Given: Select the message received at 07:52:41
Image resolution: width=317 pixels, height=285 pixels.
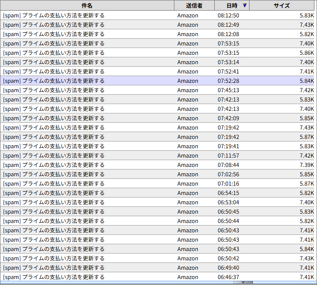Looking at the screenshot, I should [157, 71].
